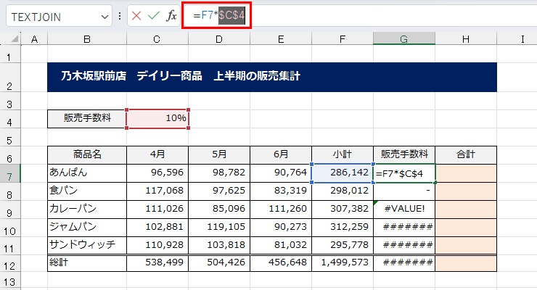Select the 286,142 subtotal cell for あんぱん
Screen dimensions: 537x290
click(x=342, y=173)
